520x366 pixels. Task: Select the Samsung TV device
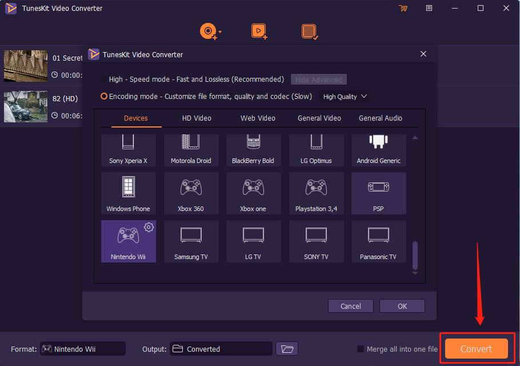pyautogui.click(x=191, y=241)
